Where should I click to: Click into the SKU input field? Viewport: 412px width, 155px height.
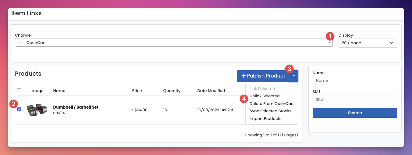(x=355, y=99)
